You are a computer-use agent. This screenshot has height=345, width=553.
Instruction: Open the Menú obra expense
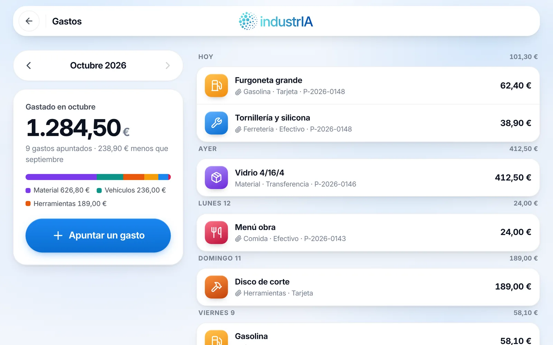[x=368, y=233]
